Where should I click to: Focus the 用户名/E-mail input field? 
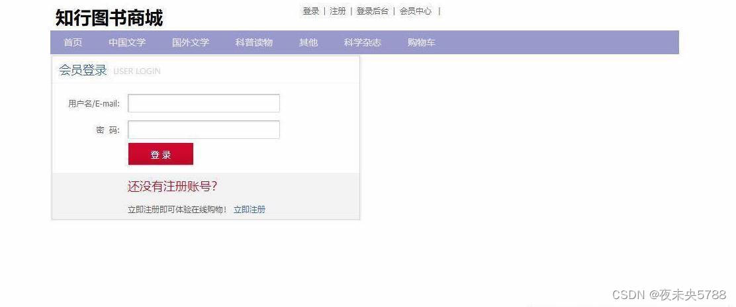click(204, 103)
